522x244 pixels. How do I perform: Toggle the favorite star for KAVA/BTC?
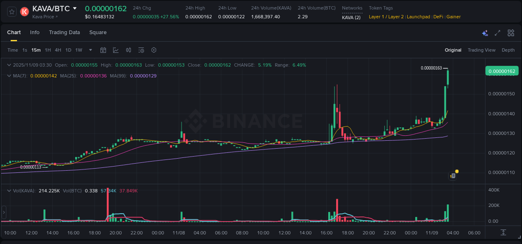tap(12, 12)
